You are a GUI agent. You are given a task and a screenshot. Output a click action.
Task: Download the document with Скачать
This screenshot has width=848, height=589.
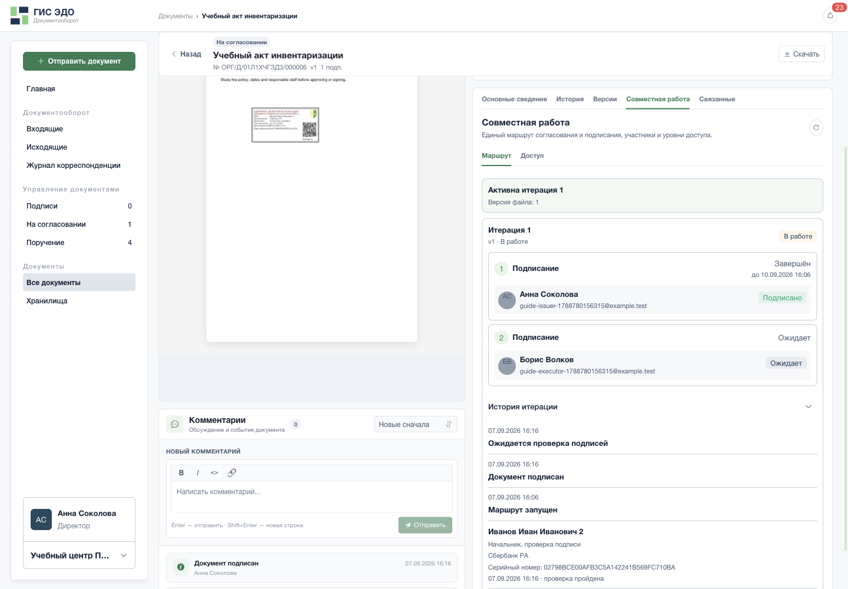point(801,54)
